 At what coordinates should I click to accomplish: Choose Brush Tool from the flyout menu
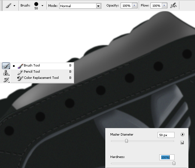tap(42, 66)
